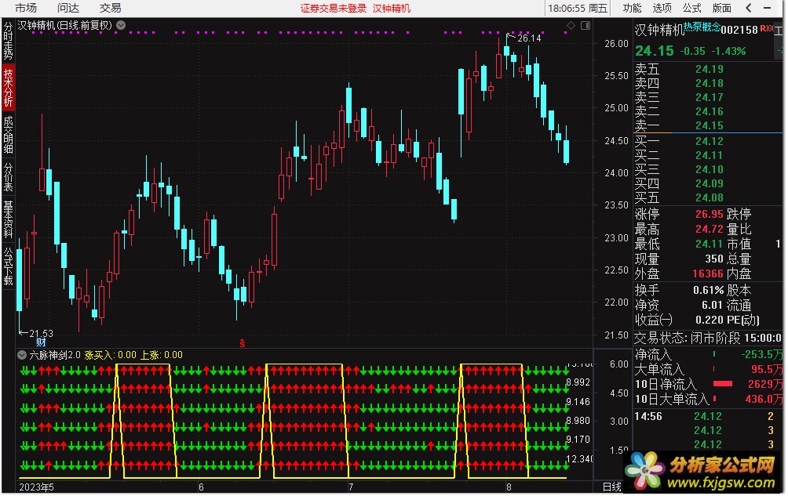The height and width of the screenshot is (496, 788).
Task: Click the 换手 value 0.61%
Action: [x=708, y=291]
